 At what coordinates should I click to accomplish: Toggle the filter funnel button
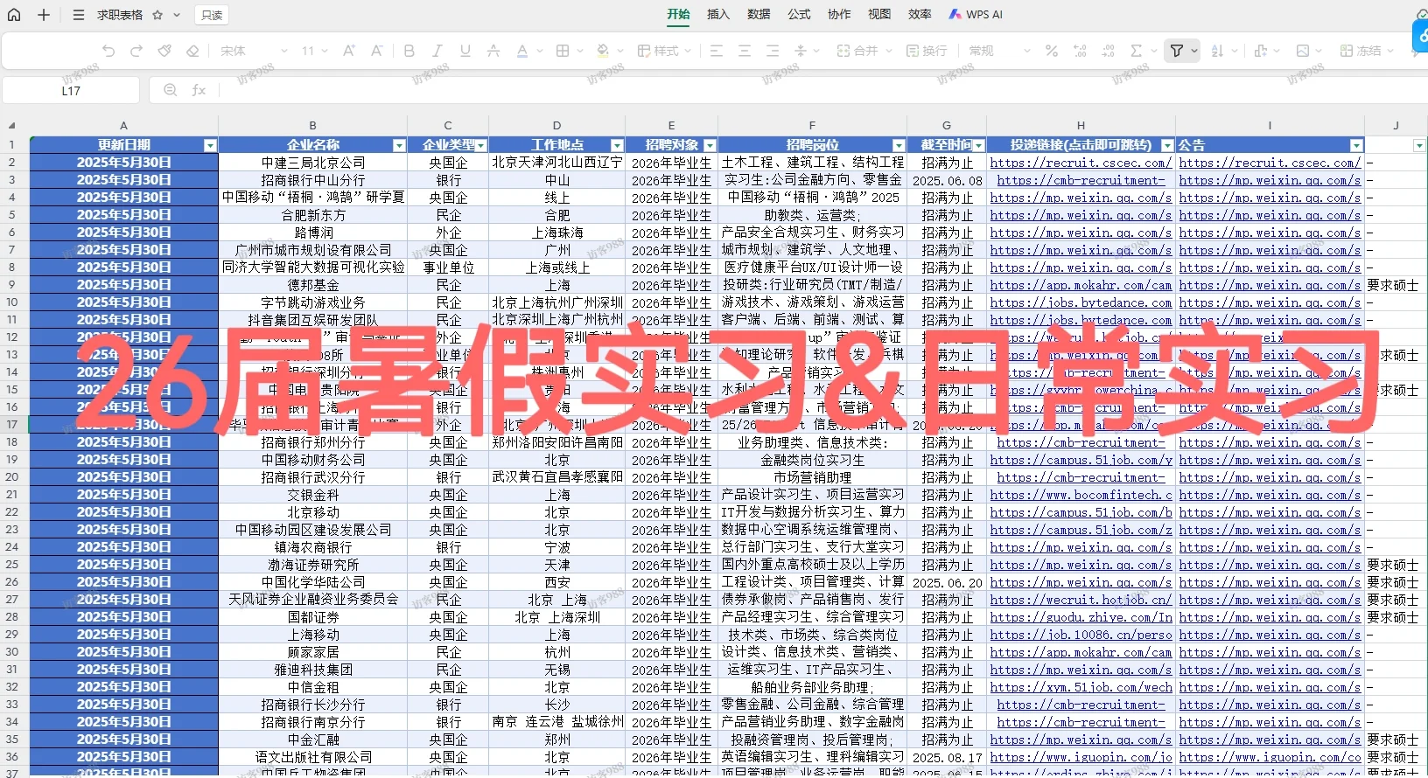(x=1177, y=51)
